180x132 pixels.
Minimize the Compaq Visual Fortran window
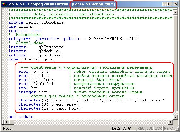pyautogui.click(x=165, y=4)
